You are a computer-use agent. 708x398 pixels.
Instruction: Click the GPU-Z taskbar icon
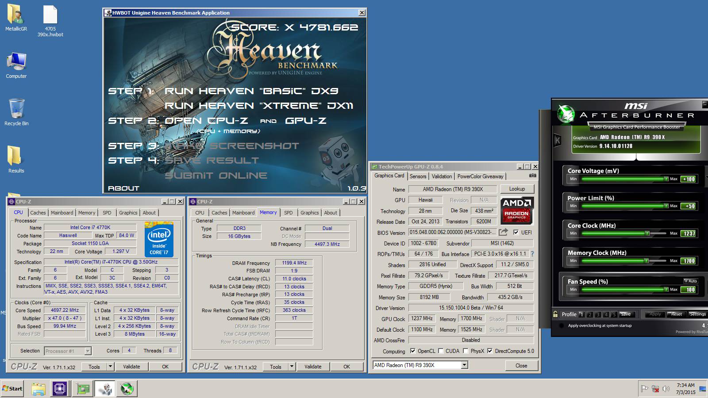point(83,389)
